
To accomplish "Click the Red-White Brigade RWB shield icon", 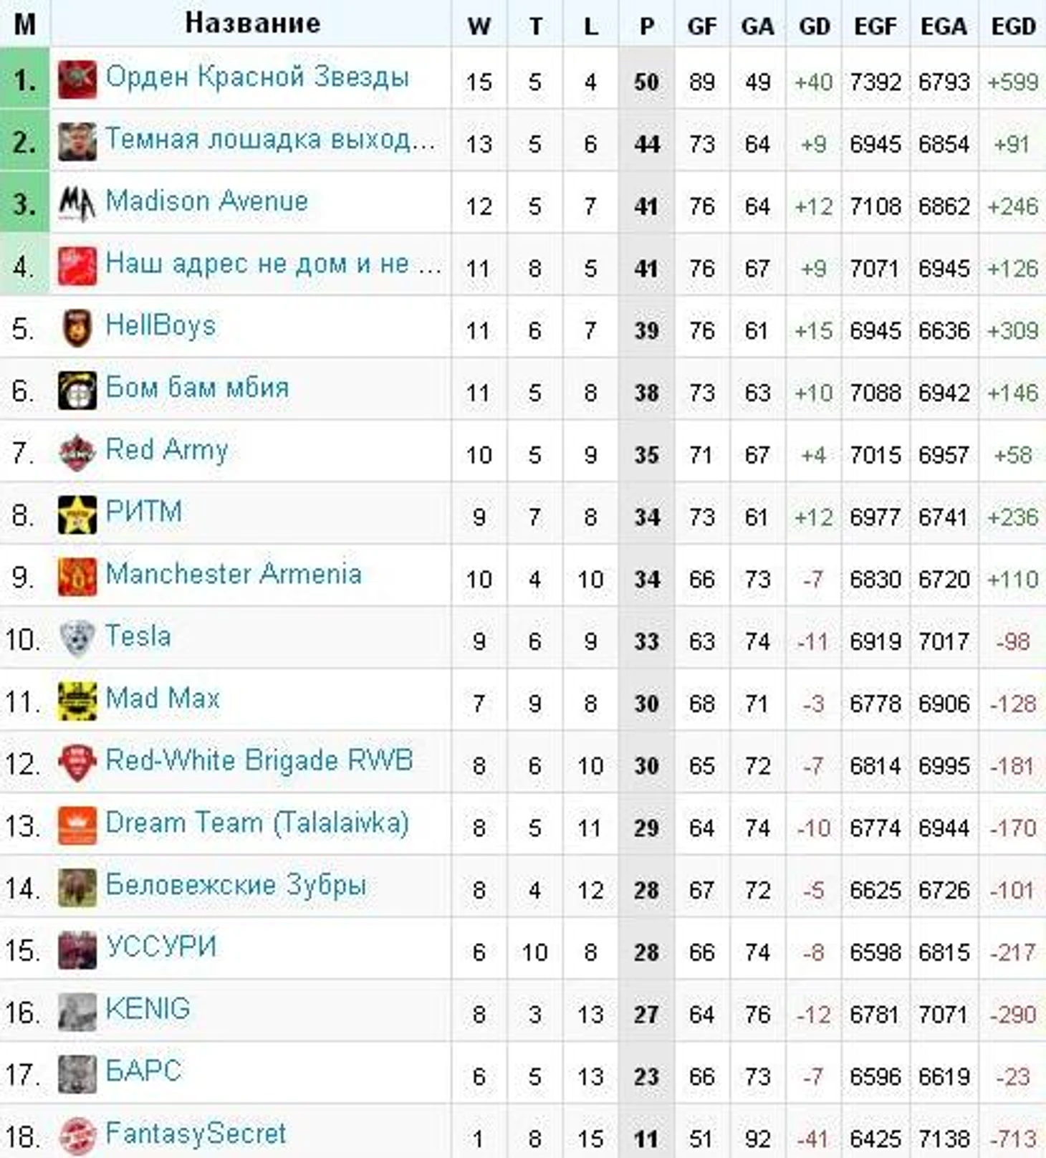I will pos(77,763).
